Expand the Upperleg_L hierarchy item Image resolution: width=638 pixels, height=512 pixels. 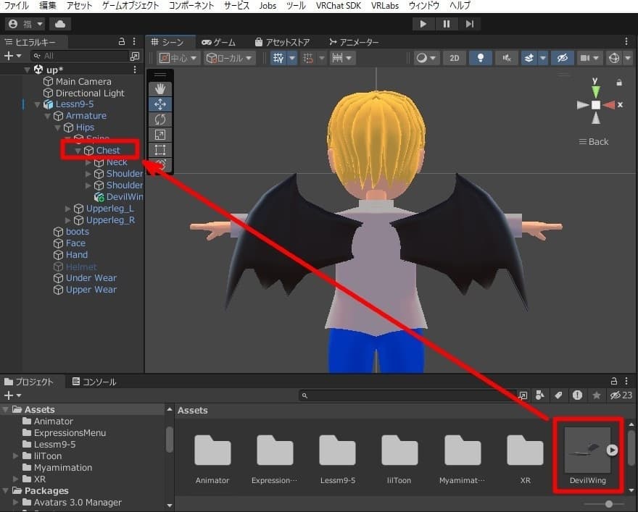(x=68, y=209)
